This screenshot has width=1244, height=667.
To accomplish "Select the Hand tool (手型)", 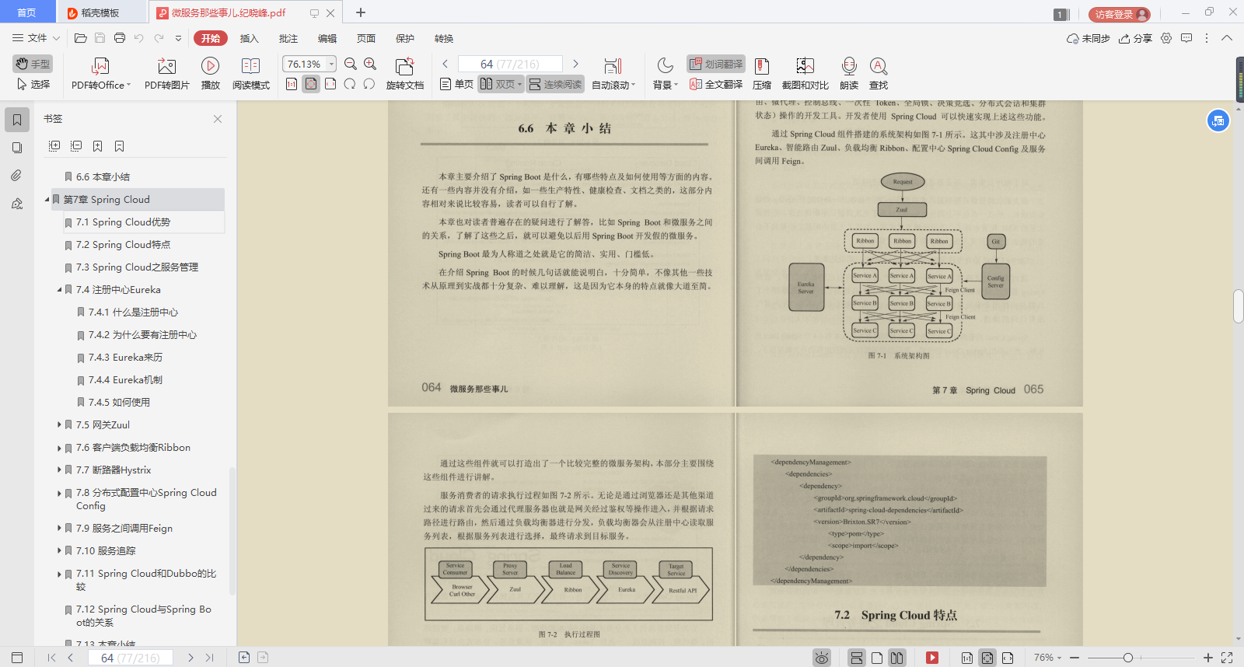I will pos(33,64).
